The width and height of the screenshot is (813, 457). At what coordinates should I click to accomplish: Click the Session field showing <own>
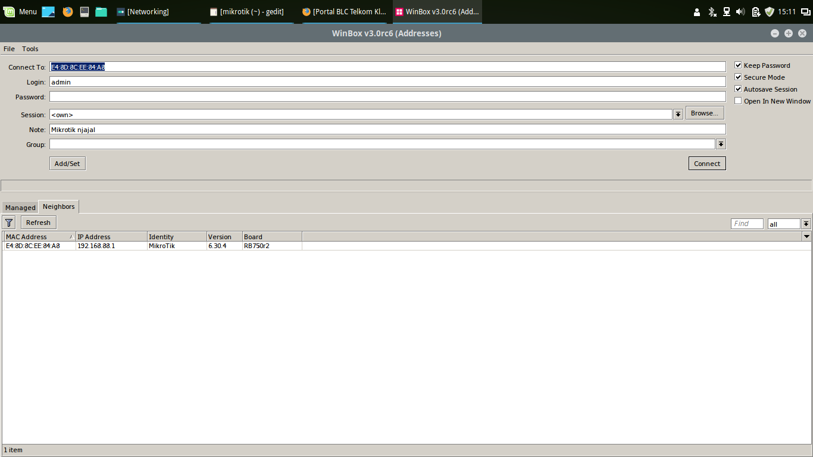coord(361,114)
